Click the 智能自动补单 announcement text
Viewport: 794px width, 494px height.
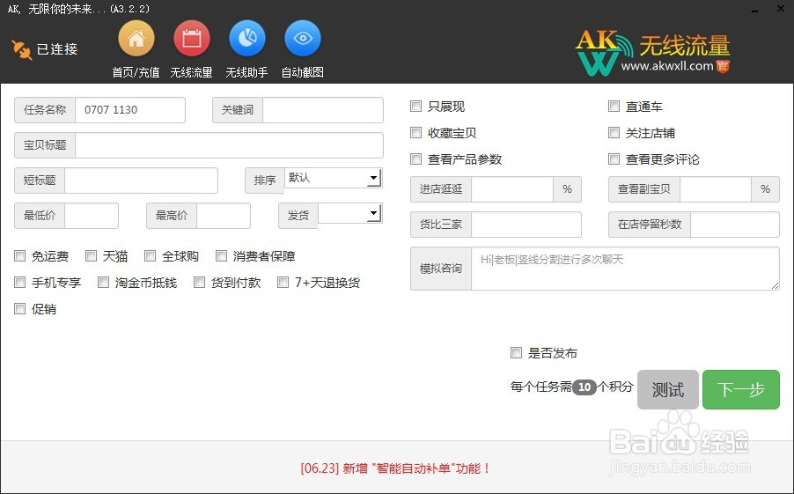[x=395, y=468]
